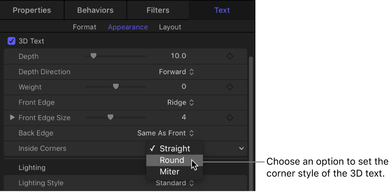Click the Depth slider handle
The height and width of the screenshot is (192, 392).
pyautogui.click(x=93, y=56)
